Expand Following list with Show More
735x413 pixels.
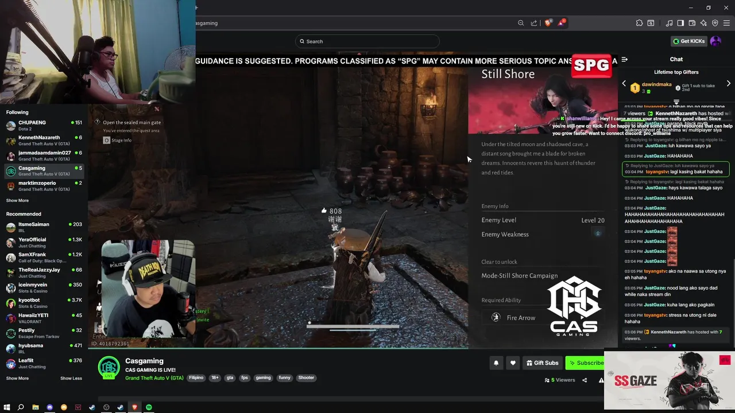(x=17, y=201)
